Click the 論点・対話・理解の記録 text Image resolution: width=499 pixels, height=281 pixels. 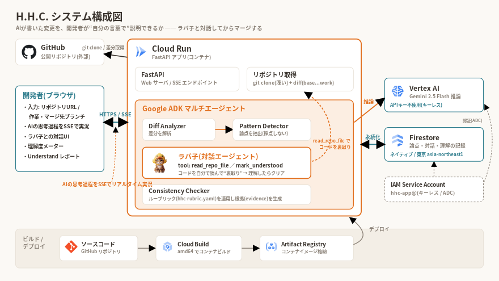pos(437,145)
